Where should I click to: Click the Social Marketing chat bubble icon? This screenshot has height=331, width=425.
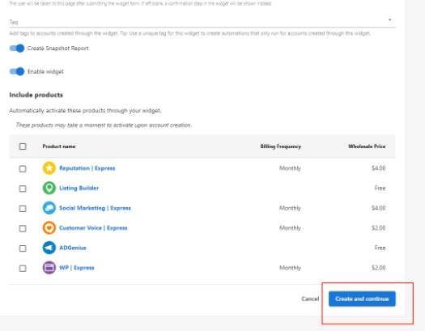49,208
